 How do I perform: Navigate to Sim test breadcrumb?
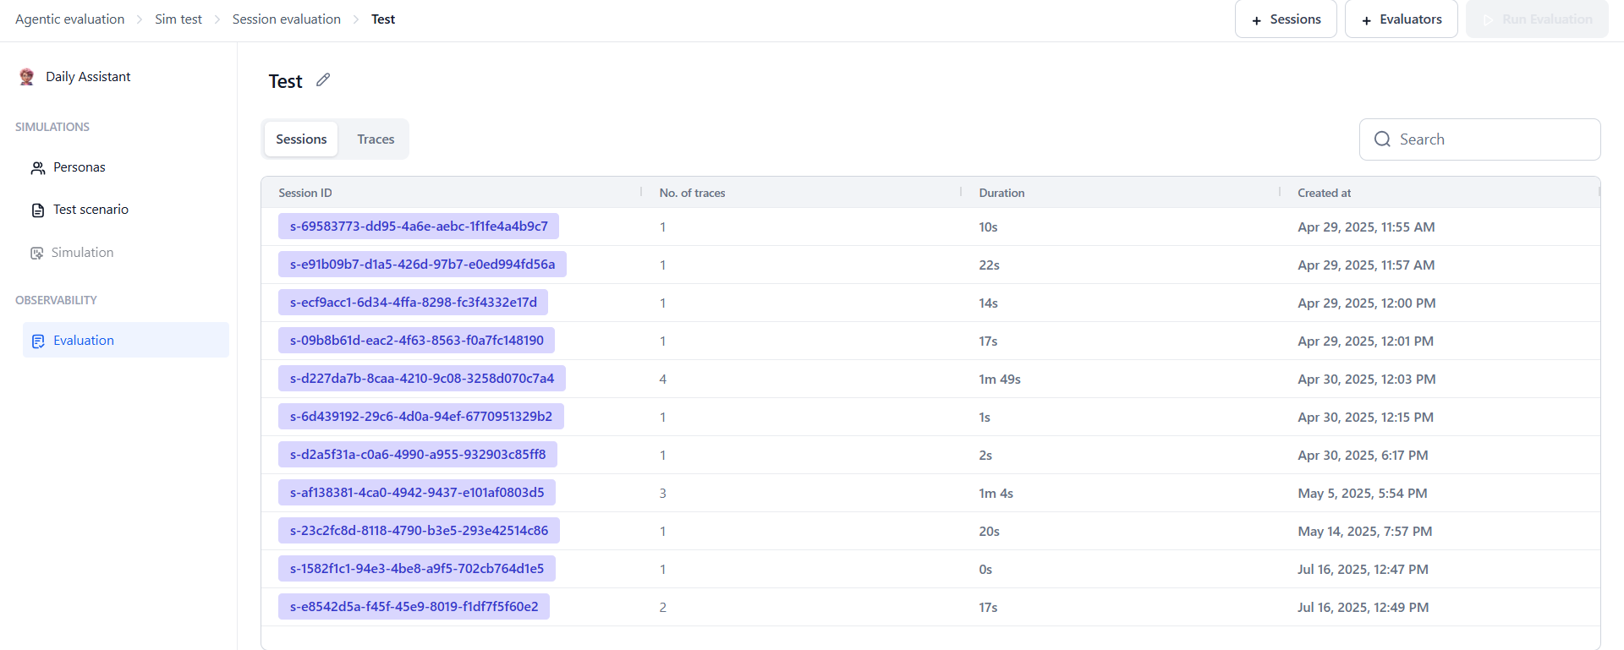click(178, 19)
